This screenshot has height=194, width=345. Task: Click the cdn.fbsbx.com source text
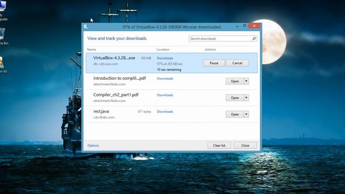click(104, 117)
